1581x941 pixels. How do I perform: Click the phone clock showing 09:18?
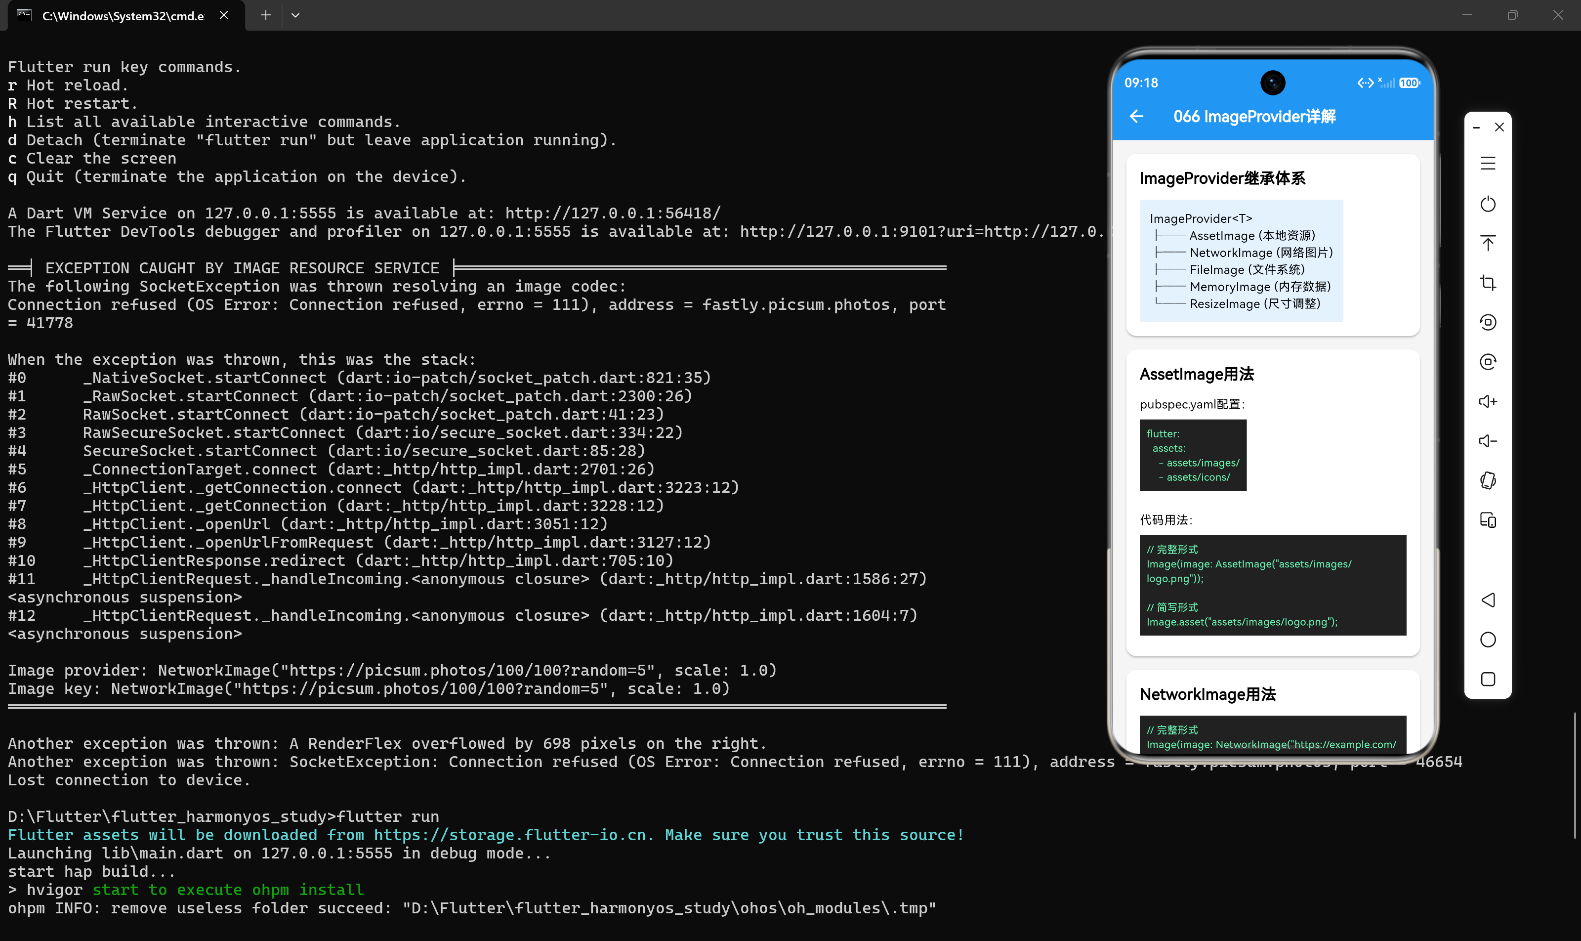tap(1141, 83)
